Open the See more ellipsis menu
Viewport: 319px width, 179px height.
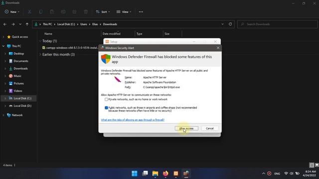141,12
